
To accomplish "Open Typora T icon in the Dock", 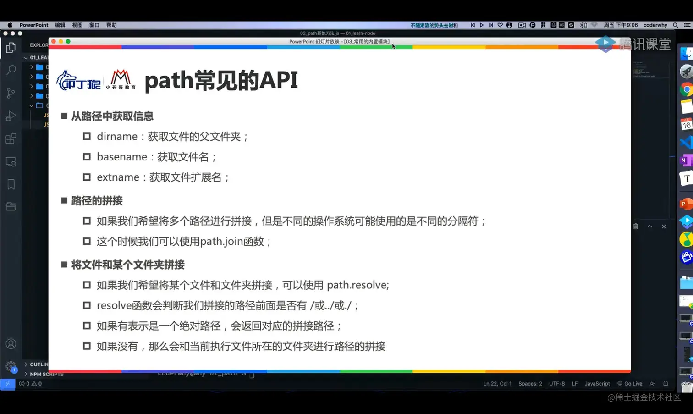I will (686, 178).
